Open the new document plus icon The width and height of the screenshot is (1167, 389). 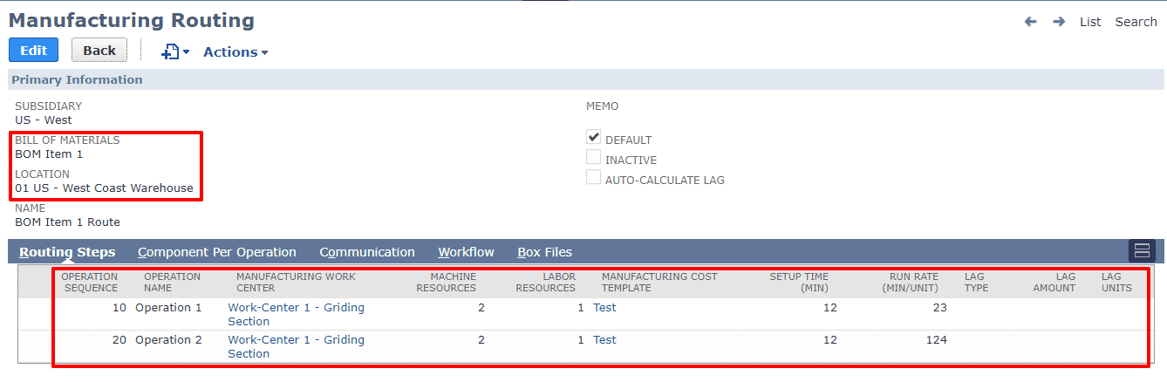pos(170,52)
